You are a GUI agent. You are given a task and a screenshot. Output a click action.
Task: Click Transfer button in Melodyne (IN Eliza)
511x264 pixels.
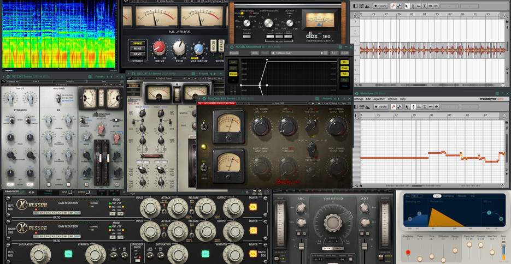coord(380,107)
